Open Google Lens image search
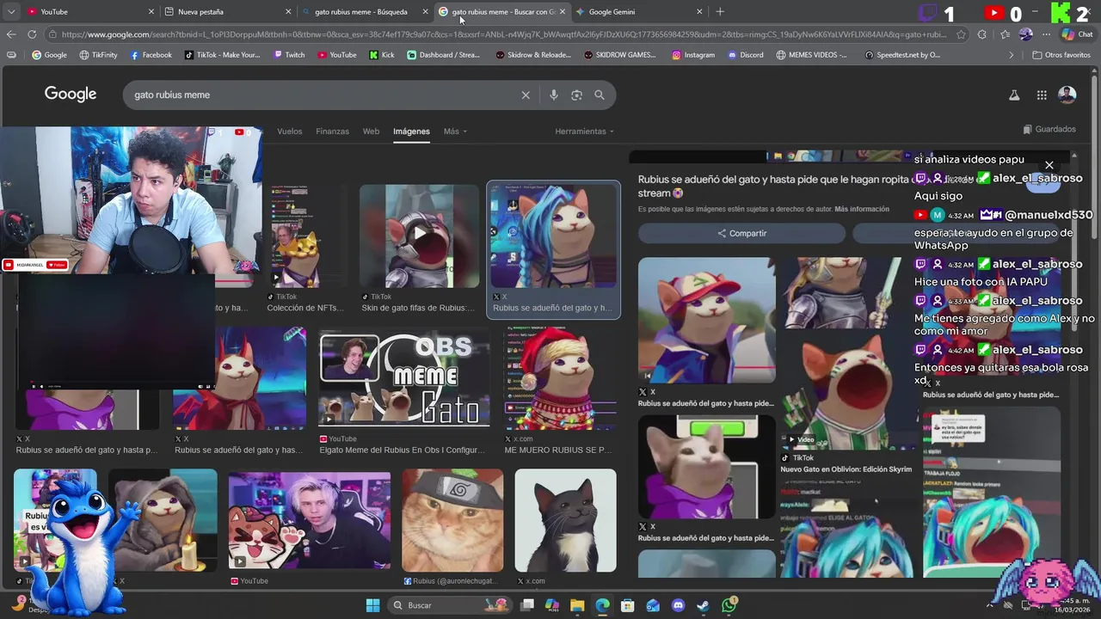 [x=576, y=95]
